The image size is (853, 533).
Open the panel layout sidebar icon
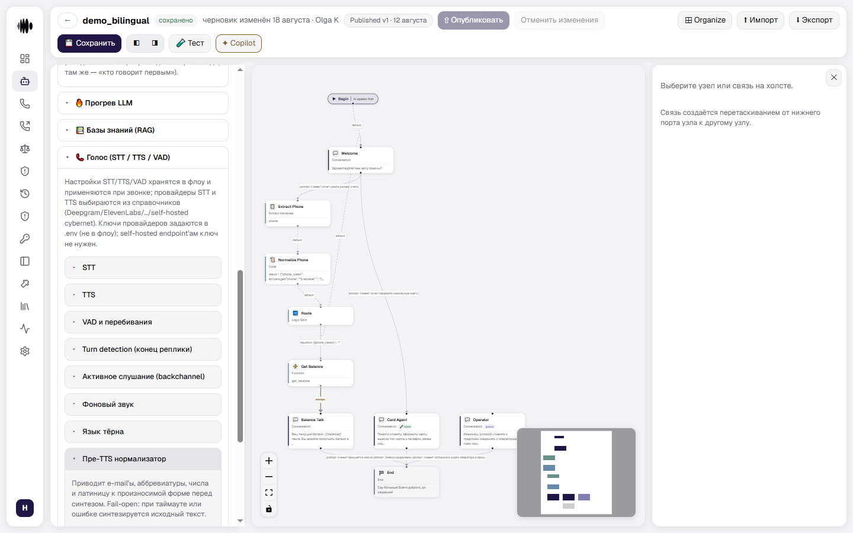point(25,261)
